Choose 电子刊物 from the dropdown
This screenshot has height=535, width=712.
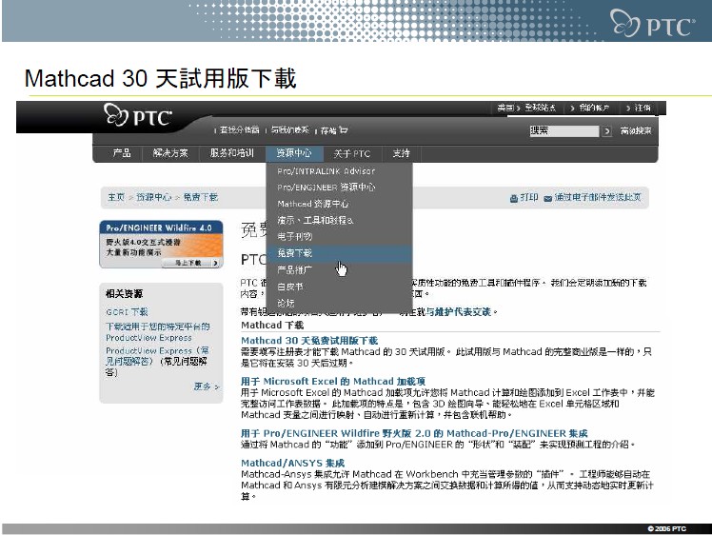[295, 237]
